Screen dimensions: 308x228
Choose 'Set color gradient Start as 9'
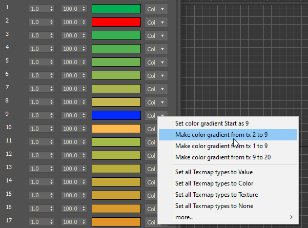(212, 123)
